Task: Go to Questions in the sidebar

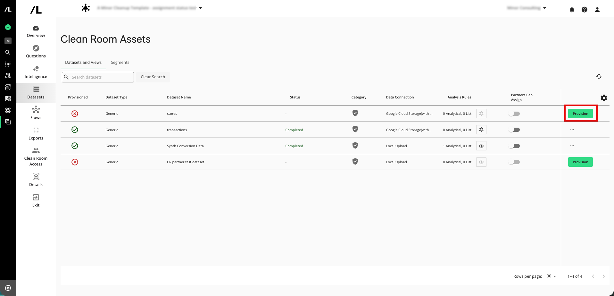Action: click(x=36, y=52)
